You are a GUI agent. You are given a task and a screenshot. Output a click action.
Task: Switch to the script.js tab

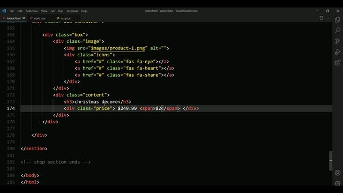[65, 18]
